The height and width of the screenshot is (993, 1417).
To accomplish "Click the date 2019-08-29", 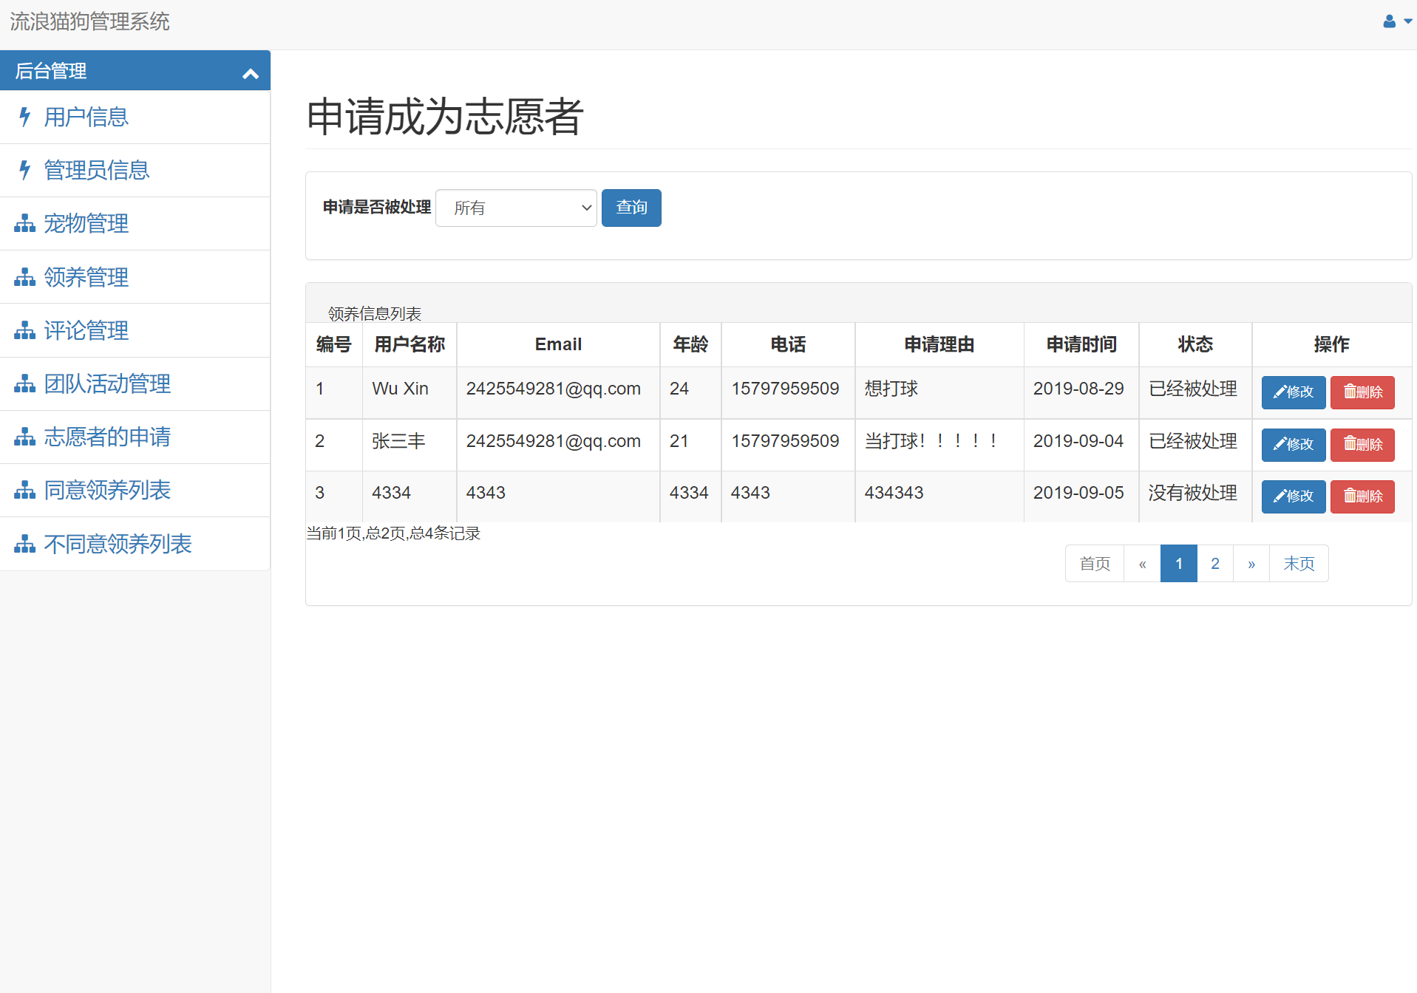I will [x=1078, y=389].
